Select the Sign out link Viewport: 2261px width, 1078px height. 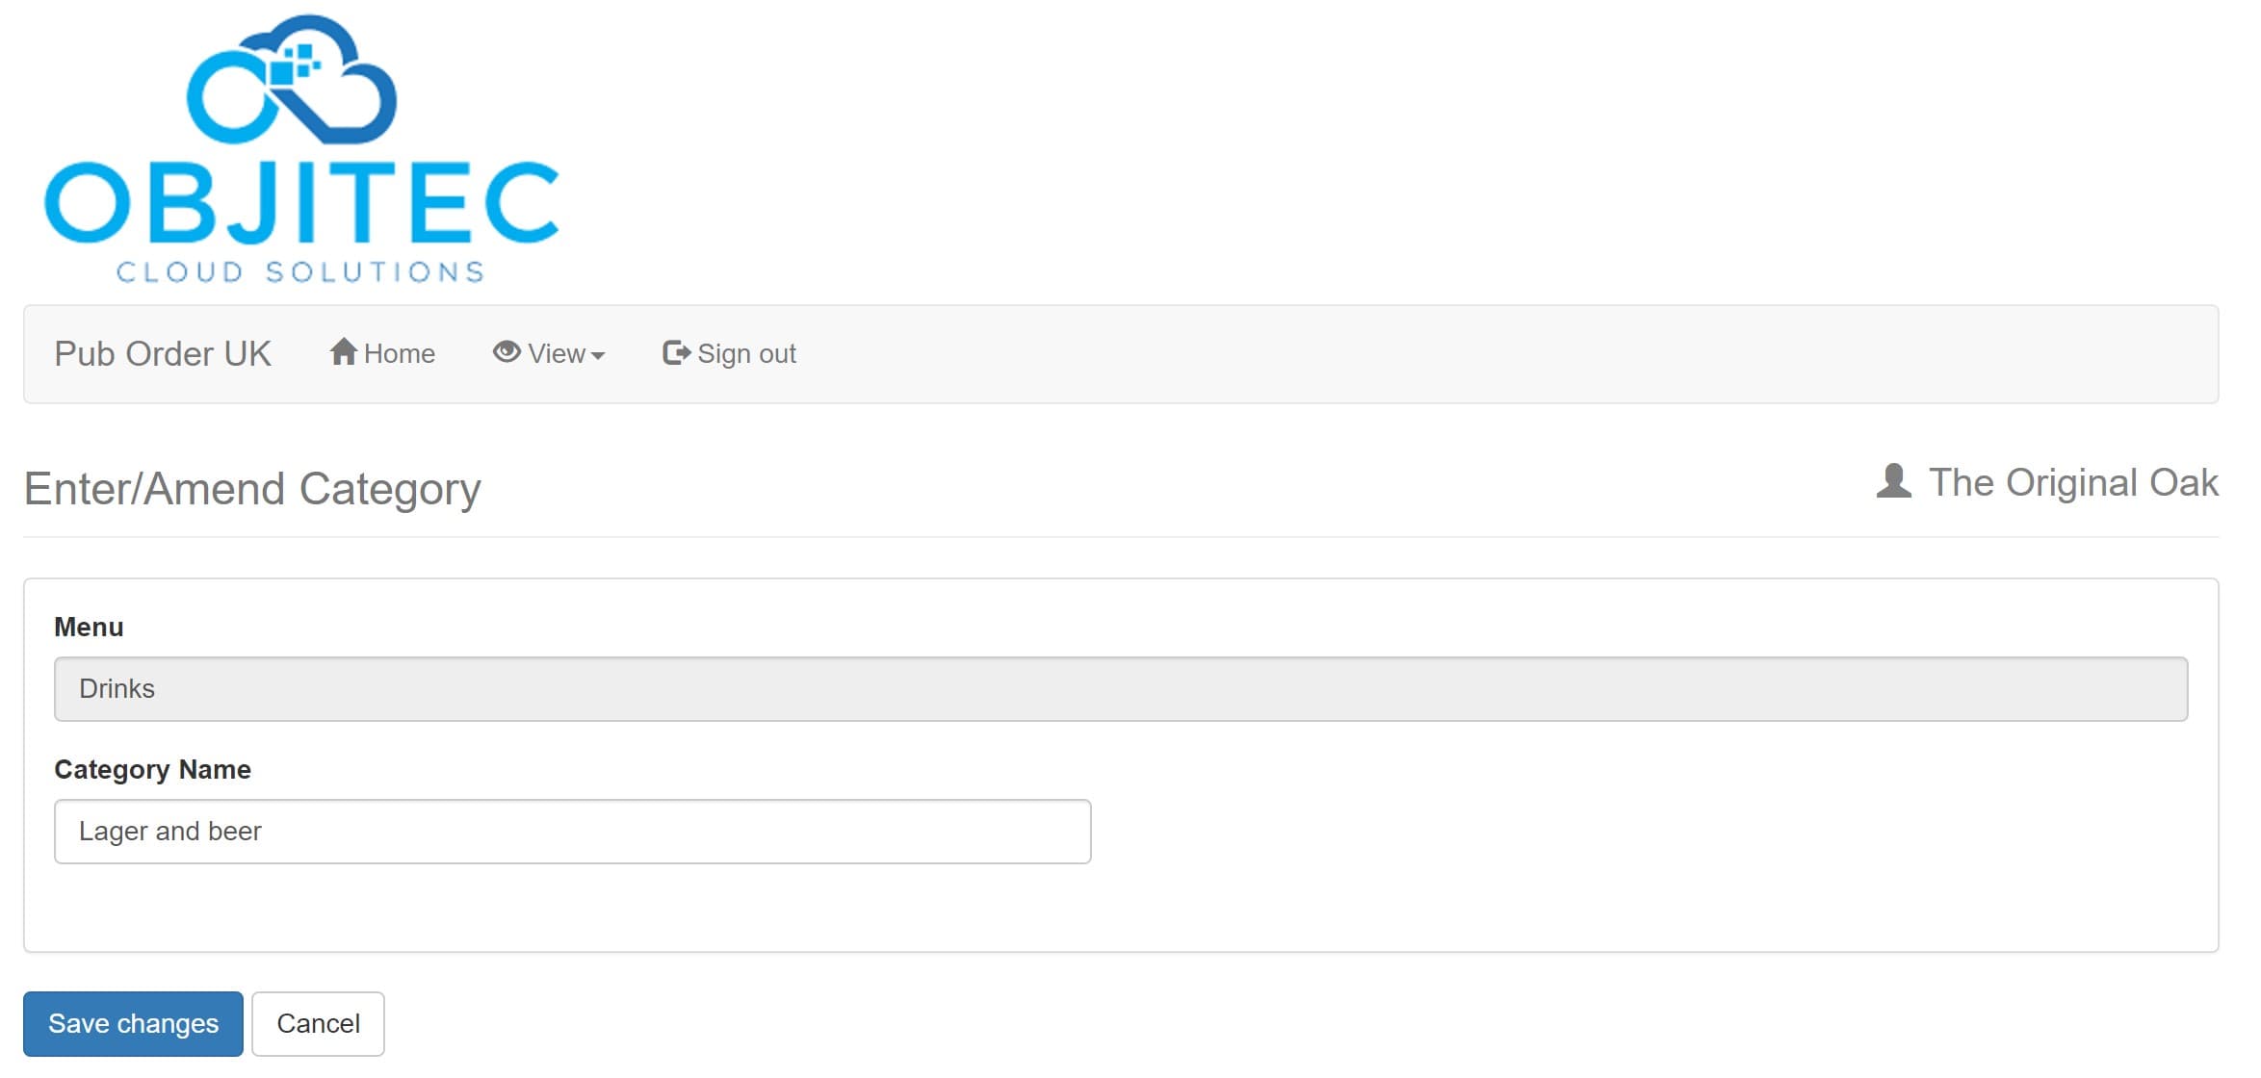(x=729, y=354)
